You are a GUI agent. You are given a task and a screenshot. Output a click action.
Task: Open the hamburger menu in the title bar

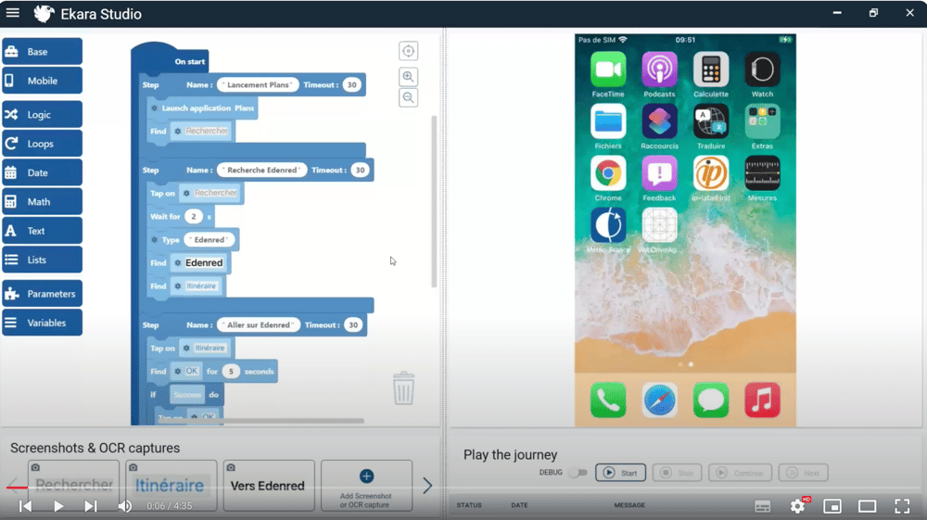(x=13, y=13)
